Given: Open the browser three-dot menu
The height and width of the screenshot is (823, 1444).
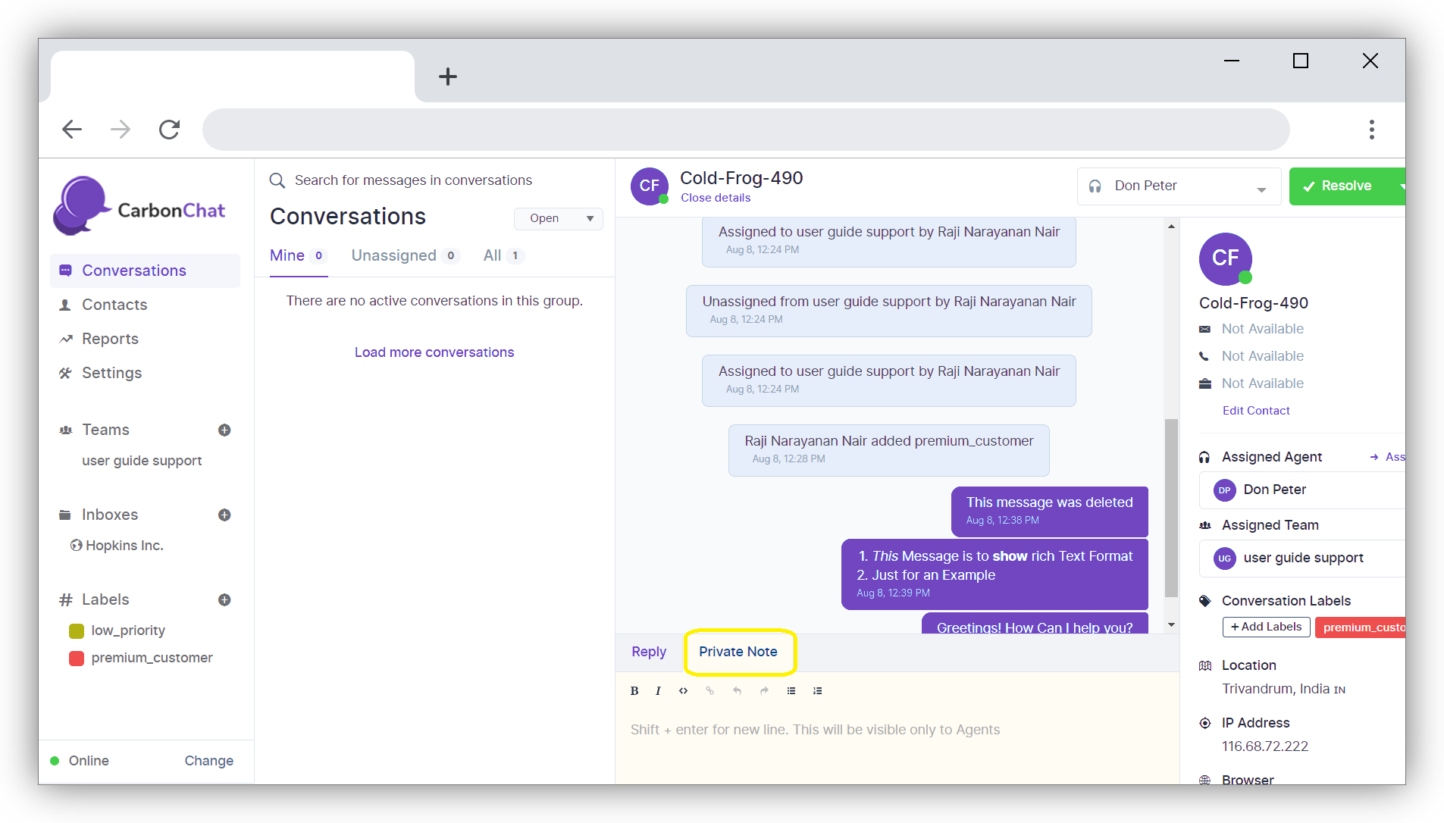Looking at the screenshot, I should [1371, 130].
